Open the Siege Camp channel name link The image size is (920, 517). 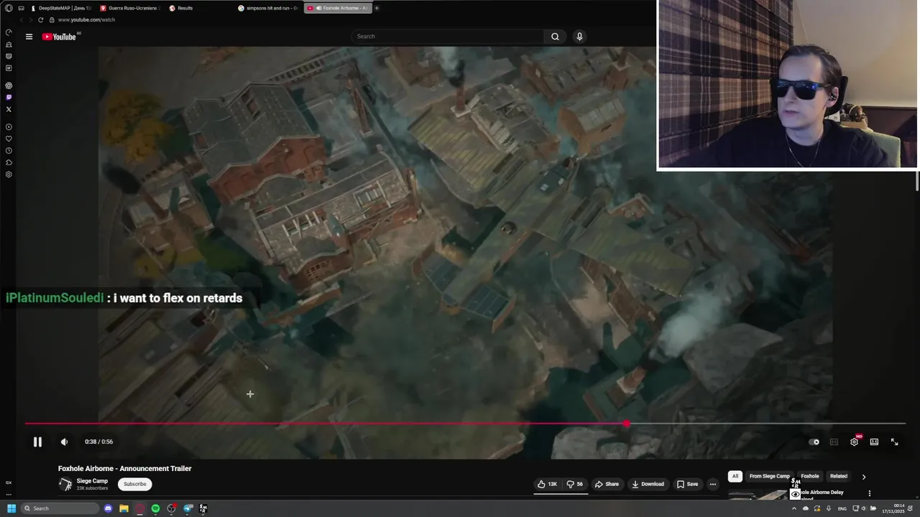coord(92,481)
